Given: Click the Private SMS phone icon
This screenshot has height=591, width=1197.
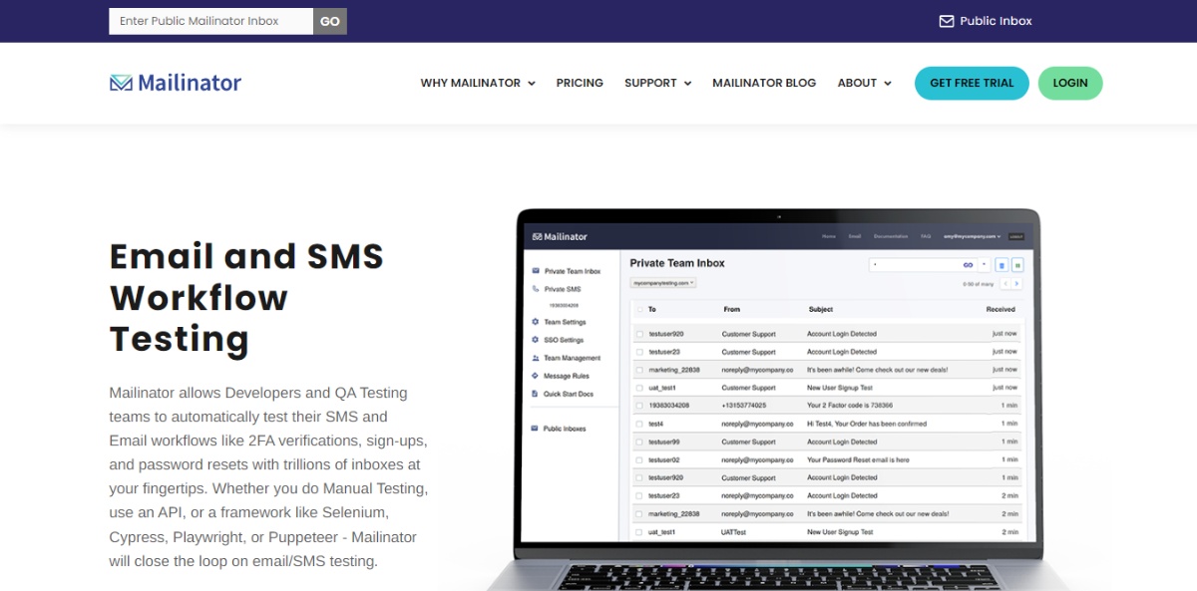Looking at the screenshot, I should [x=536, y=289].
